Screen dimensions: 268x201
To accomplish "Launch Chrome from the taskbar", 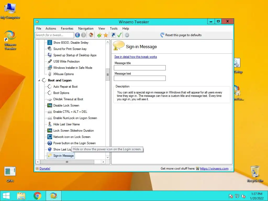I will 37,196.
